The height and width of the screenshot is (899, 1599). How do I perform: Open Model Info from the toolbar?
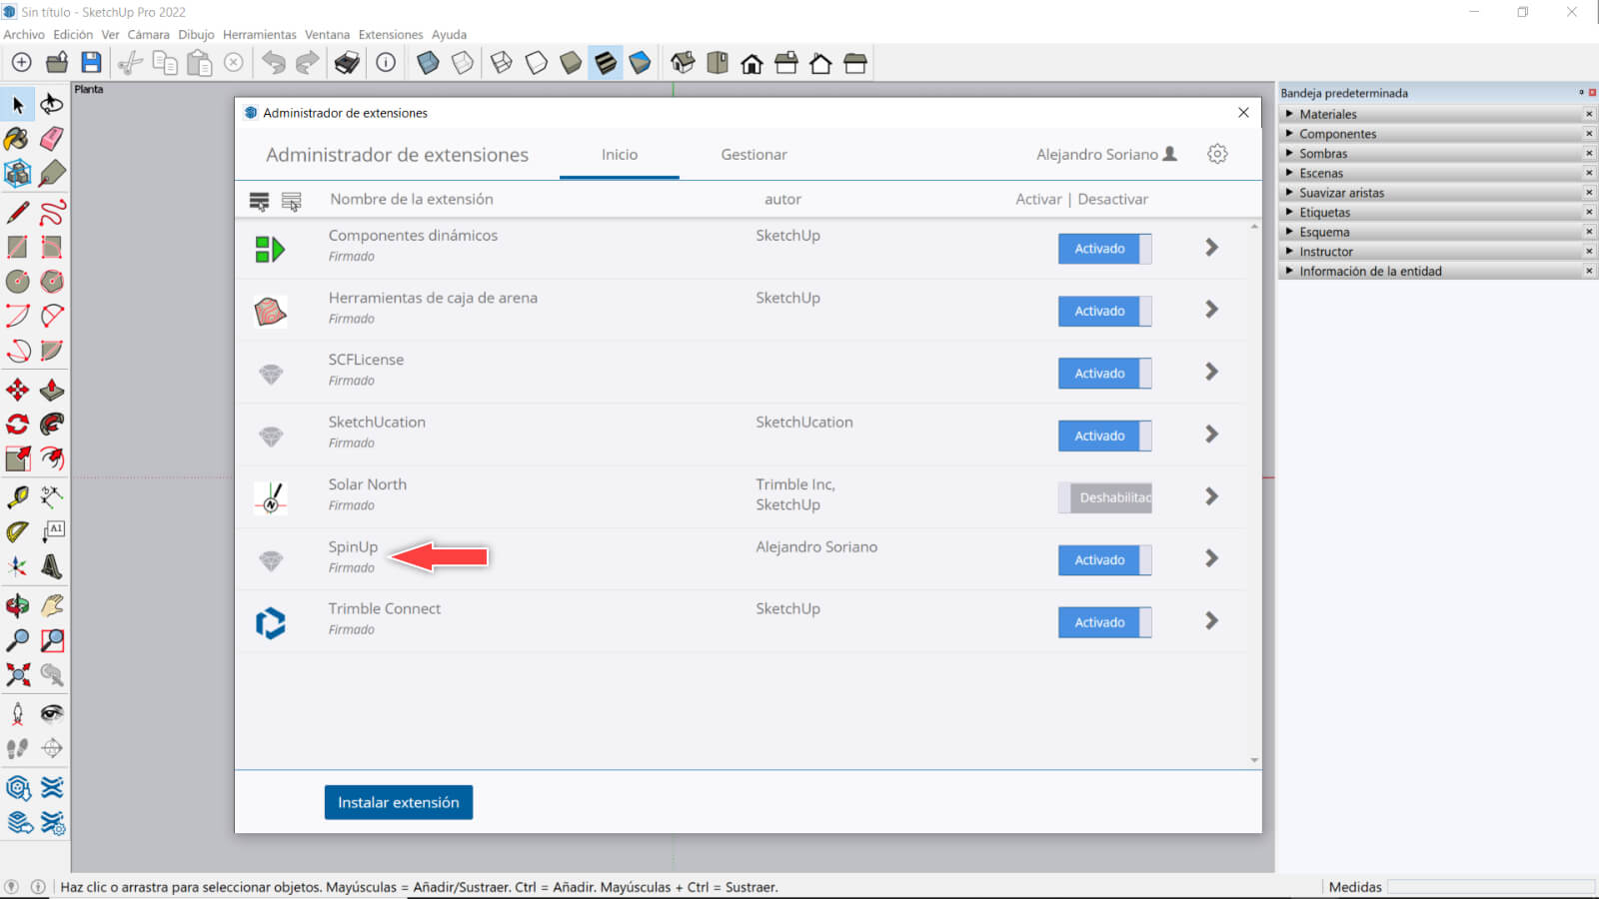[386, 63]
